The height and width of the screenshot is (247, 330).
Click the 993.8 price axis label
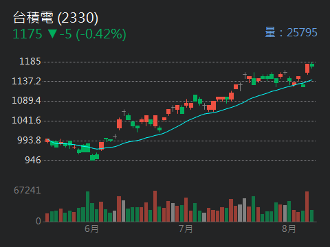(x=29, y=140)
